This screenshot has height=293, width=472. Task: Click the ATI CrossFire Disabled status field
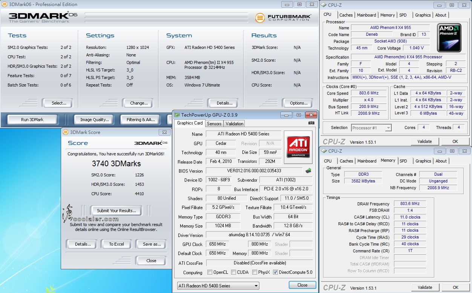click(x=259, y=263)
